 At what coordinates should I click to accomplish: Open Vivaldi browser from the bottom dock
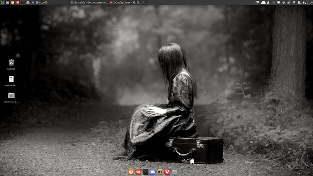click(167, 172)
